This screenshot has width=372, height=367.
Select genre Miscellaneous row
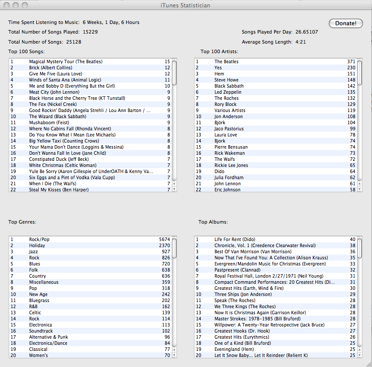[90, 282]
